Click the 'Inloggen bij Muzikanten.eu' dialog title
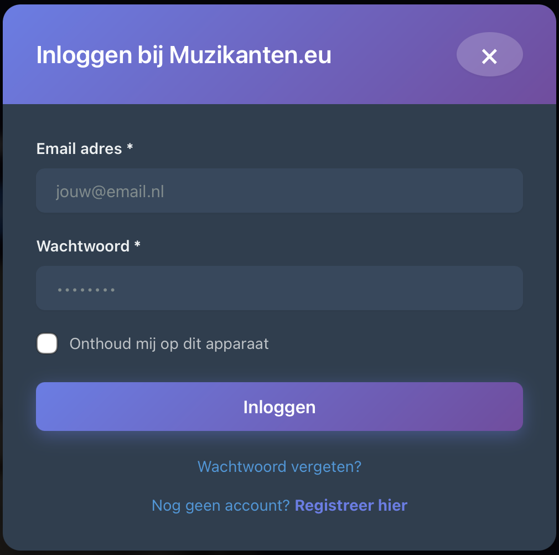559x555 pixels. pos(183,55)
